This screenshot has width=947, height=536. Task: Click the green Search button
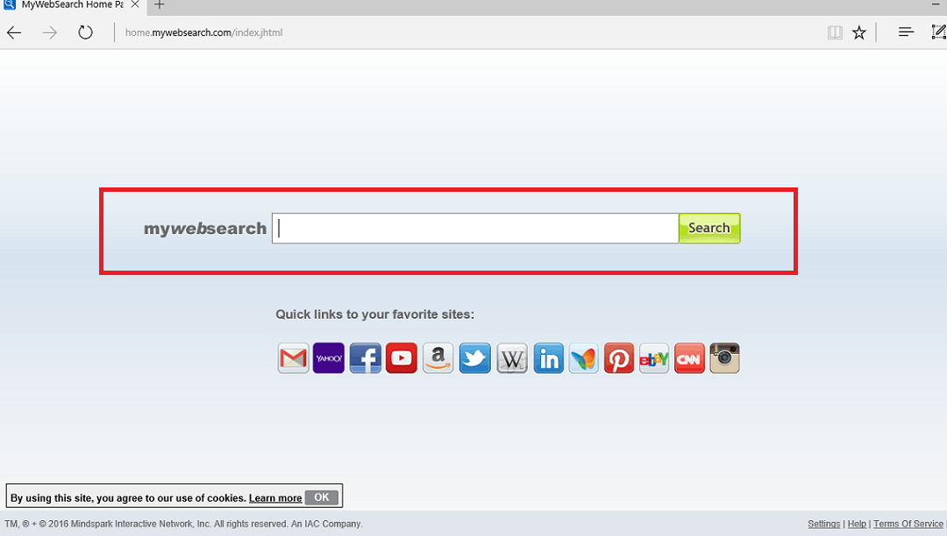(x=709, y=228)
